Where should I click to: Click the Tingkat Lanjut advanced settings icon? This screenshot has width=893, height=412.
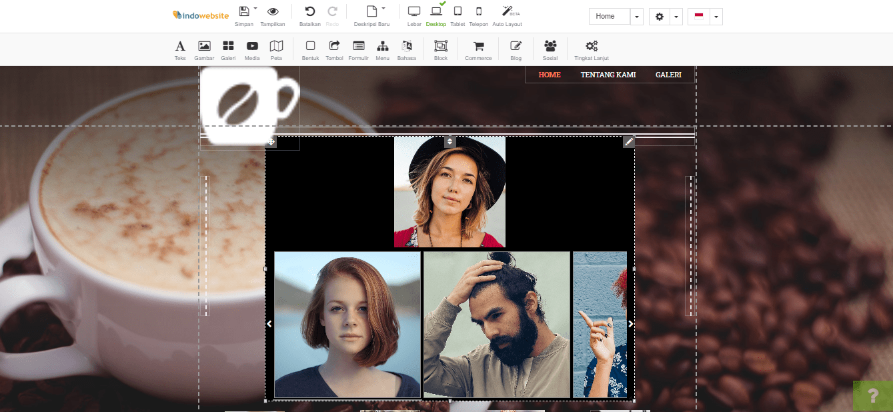(x=591, y=49)
